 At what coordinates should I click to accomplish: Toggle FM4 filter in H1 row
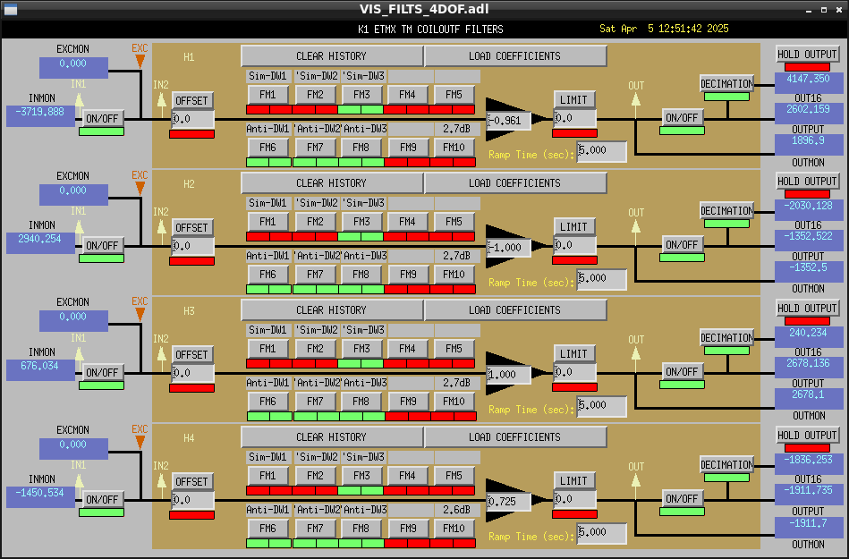tap(408, 95)
